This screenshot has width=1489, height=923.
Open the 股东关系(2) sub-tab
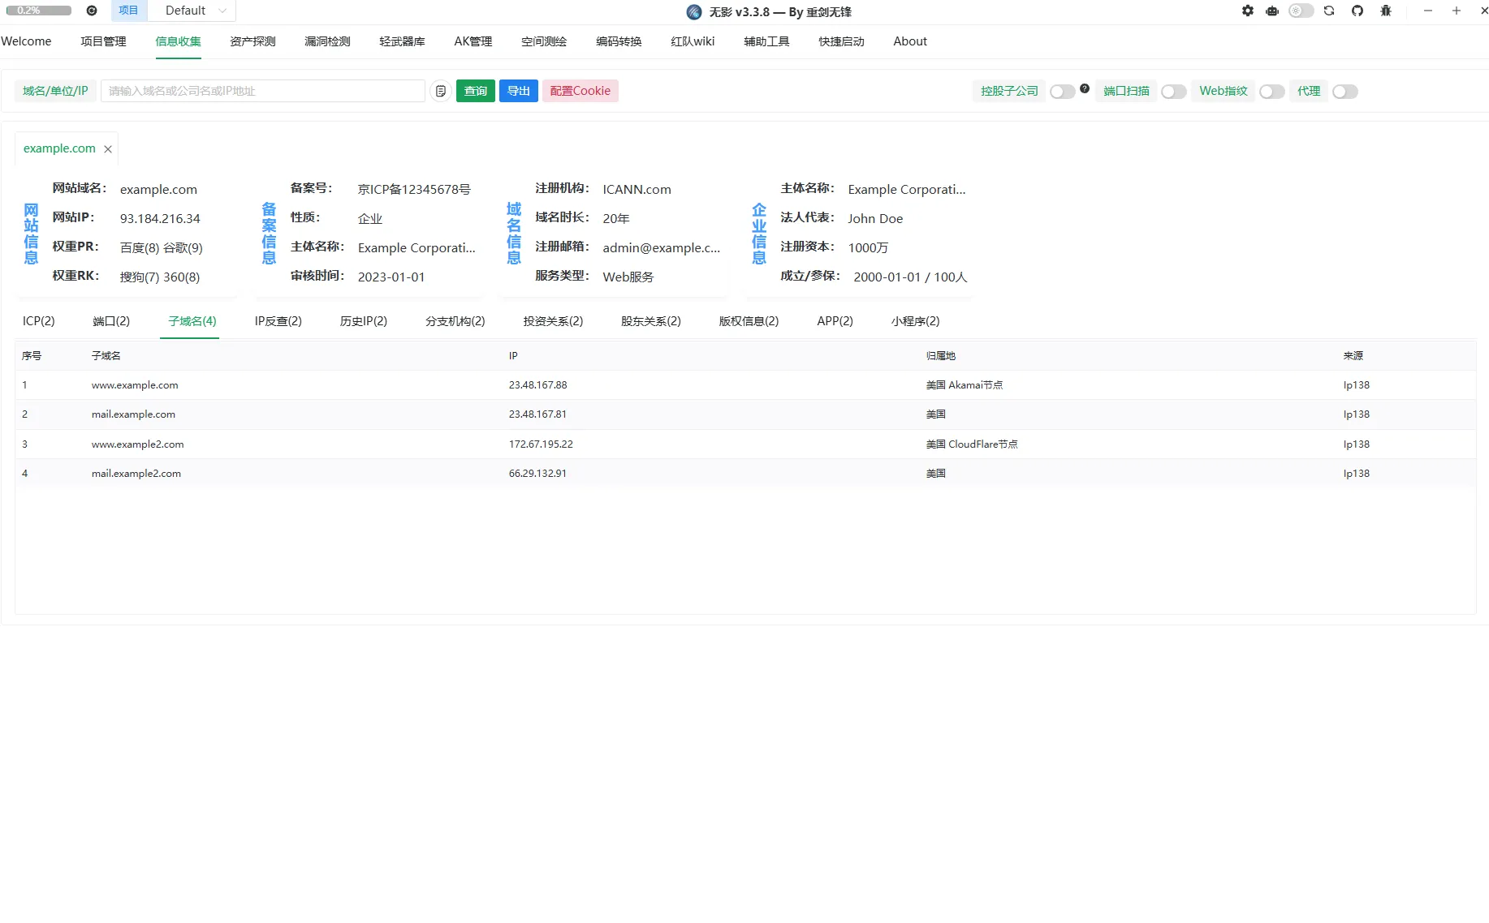pyautogui.click(x=651, y=321)
